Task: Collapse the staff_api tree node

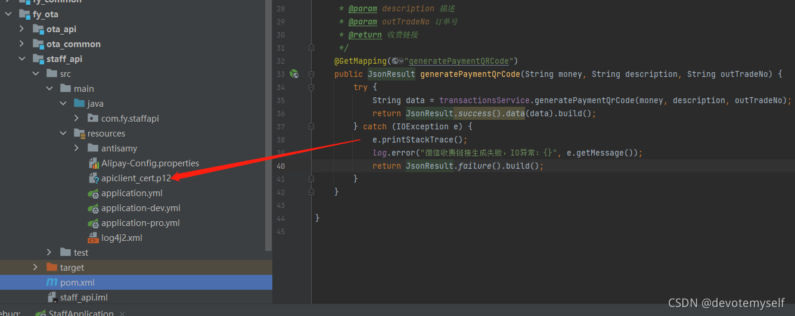Action: pyautogui.click(x=21, y=59)
